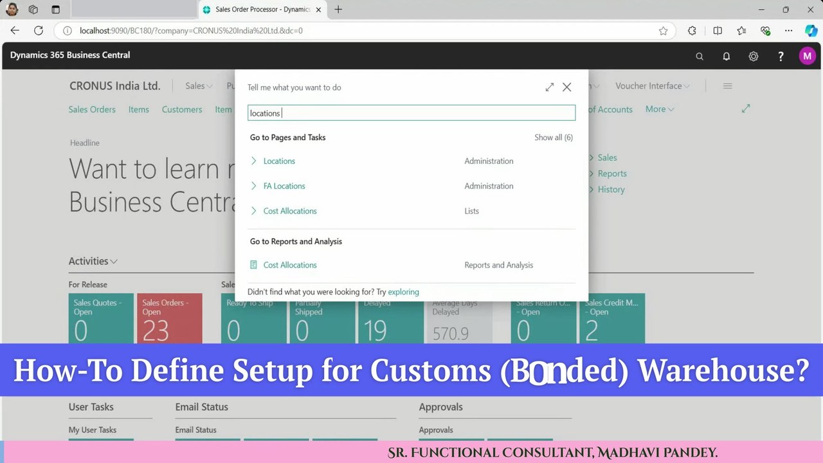The width and height of the screenshot is (823, 463).
Task: Open the Items navigation link
Action: point(139,109)
